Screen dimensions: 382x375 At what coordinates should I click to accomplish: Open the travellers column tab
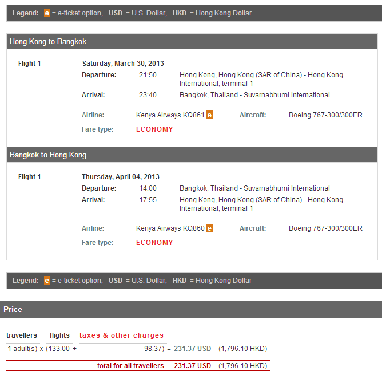pos(22,335)
